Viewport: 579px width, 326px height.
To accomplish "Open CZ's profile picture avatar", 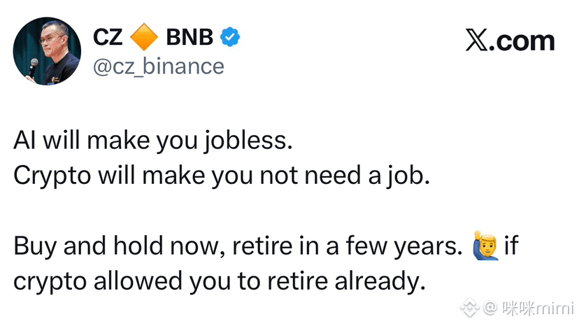I will (47, 51).
